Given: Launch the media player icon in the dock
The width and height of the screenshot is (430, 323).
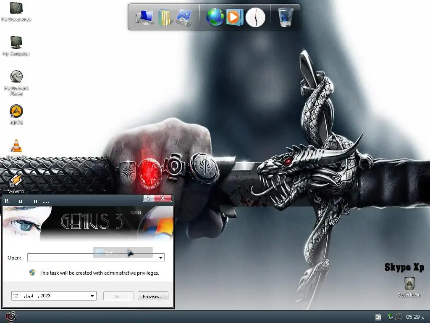Looking at the screenshot, I should (x=234, y=17).
